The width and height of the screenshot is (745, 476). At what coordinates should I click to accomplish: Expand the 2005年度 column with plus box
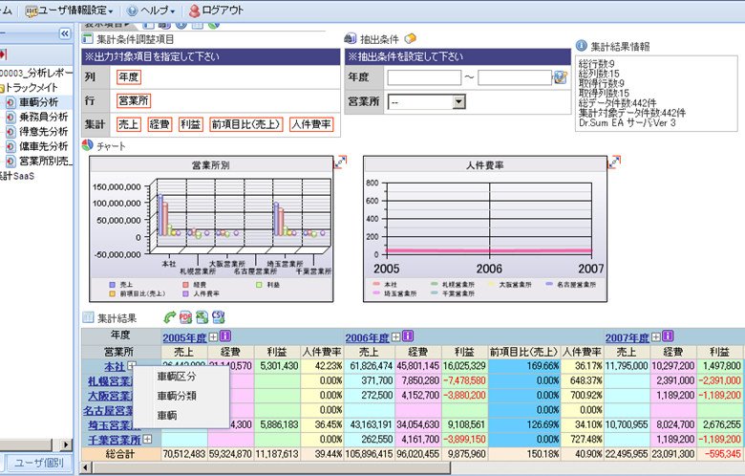coord(213,337)
